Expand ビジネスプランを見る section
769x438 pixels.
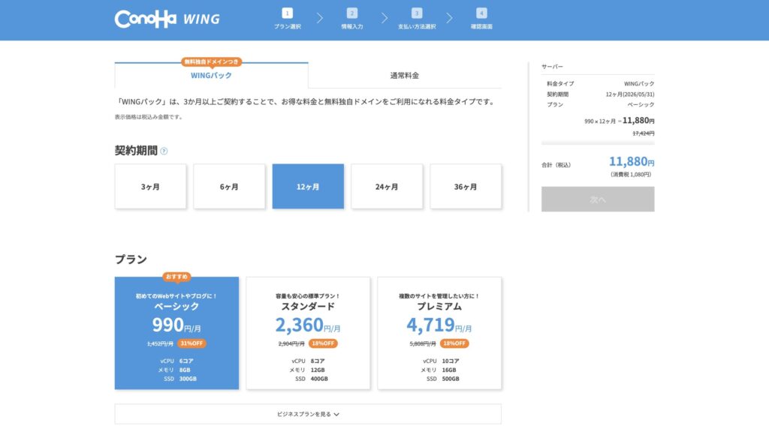[308, 414]
